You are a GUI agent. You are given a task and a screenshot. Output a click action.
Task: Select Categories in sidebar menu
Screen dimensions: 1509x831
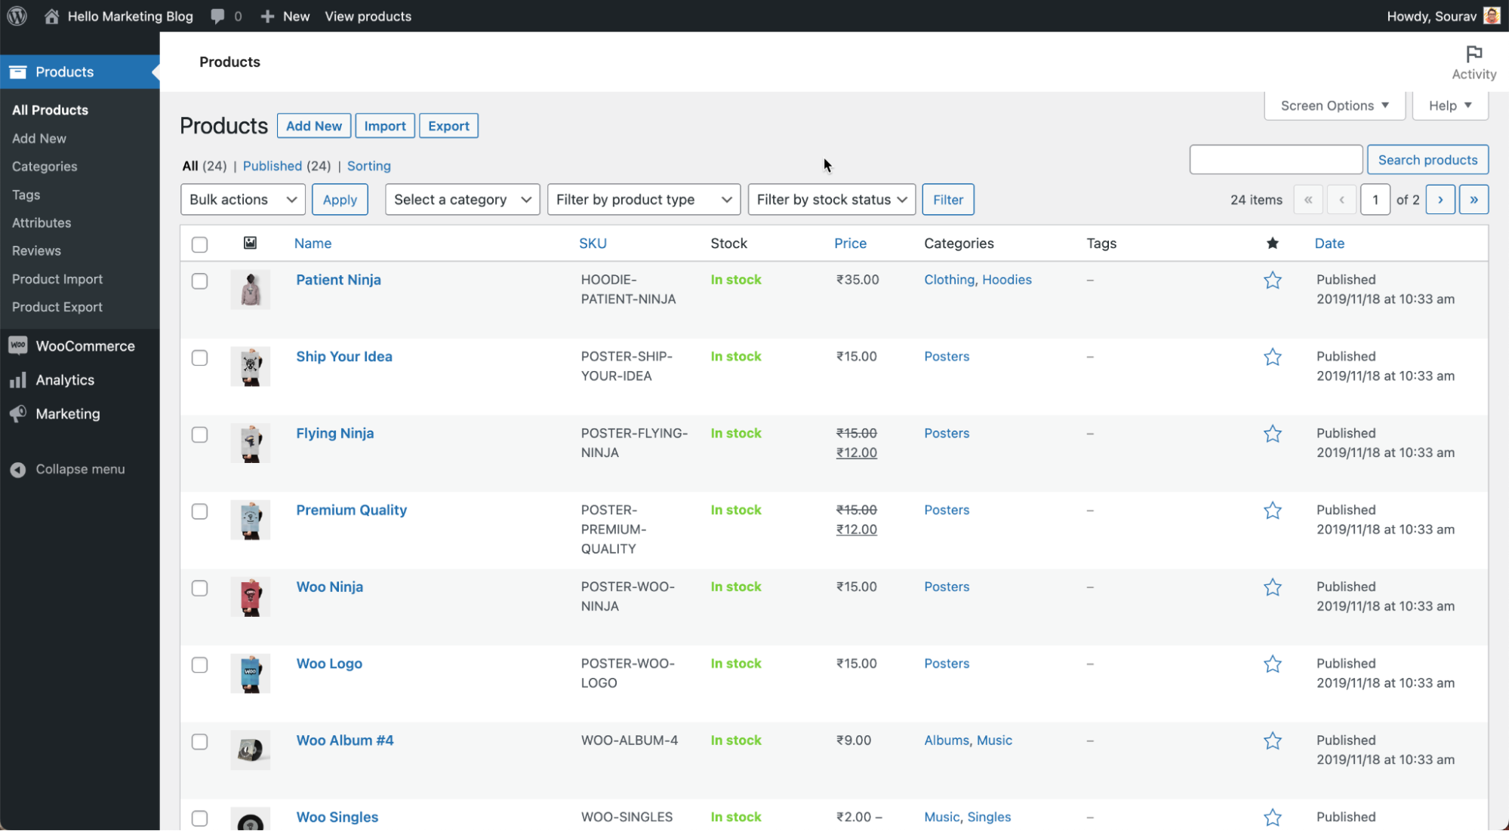pos(44,166)
